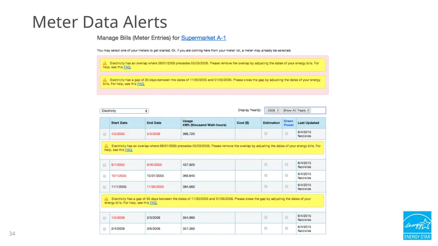Click the red start date 1/5/2006
Screen dimensions: 438x246
pyautogui.click(x=118, y=217)
